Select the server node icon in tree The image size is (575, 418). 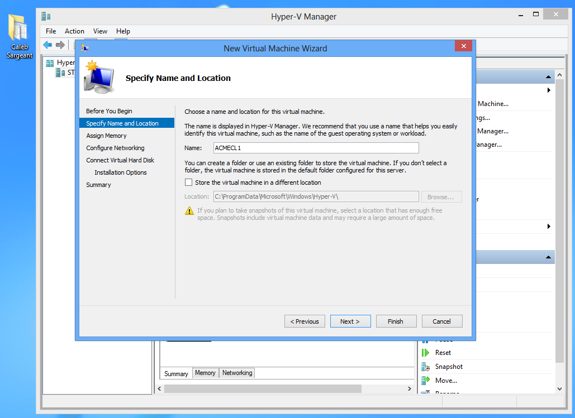(x=60, y=73)
